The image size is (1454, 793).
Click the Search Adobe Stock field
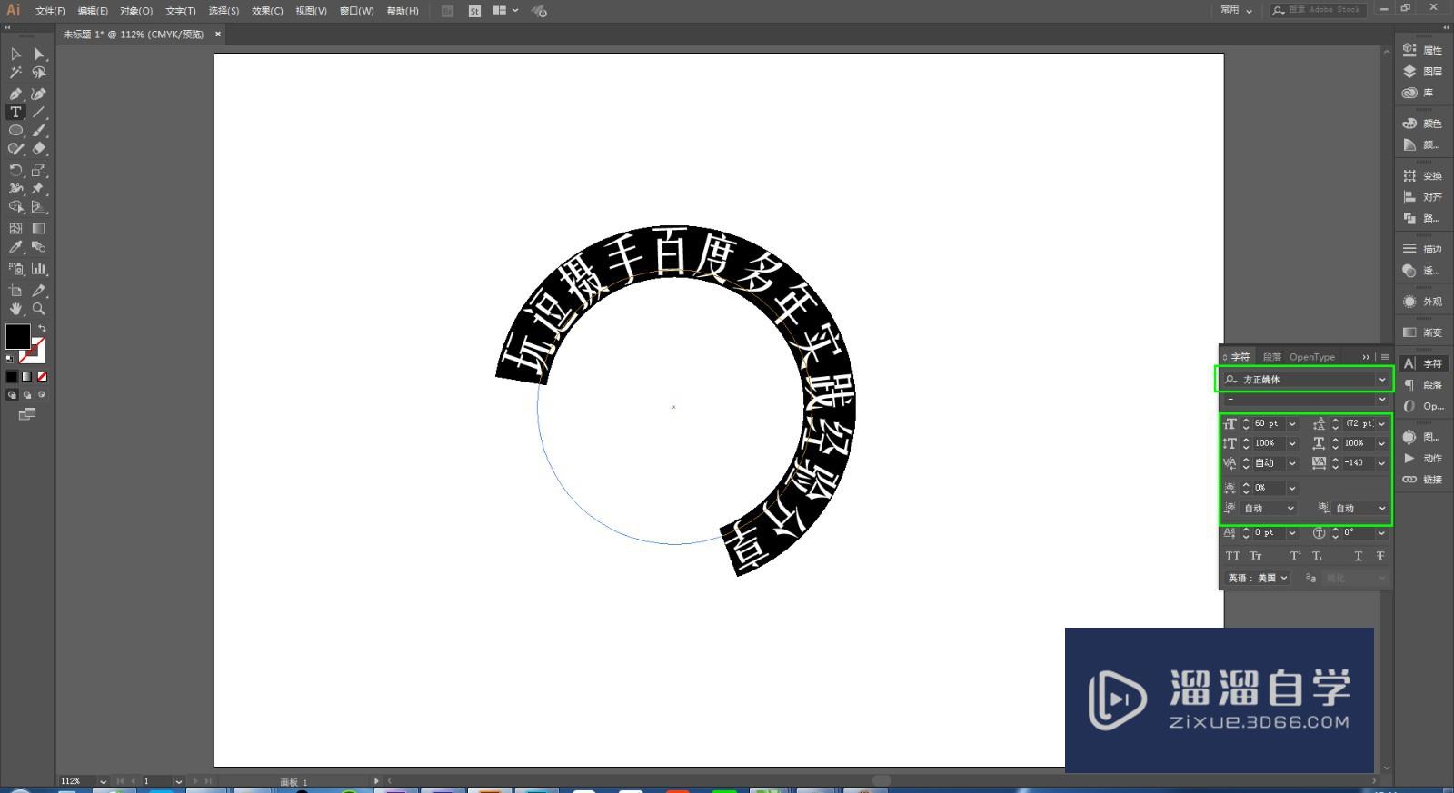(x=1317, y=10)
